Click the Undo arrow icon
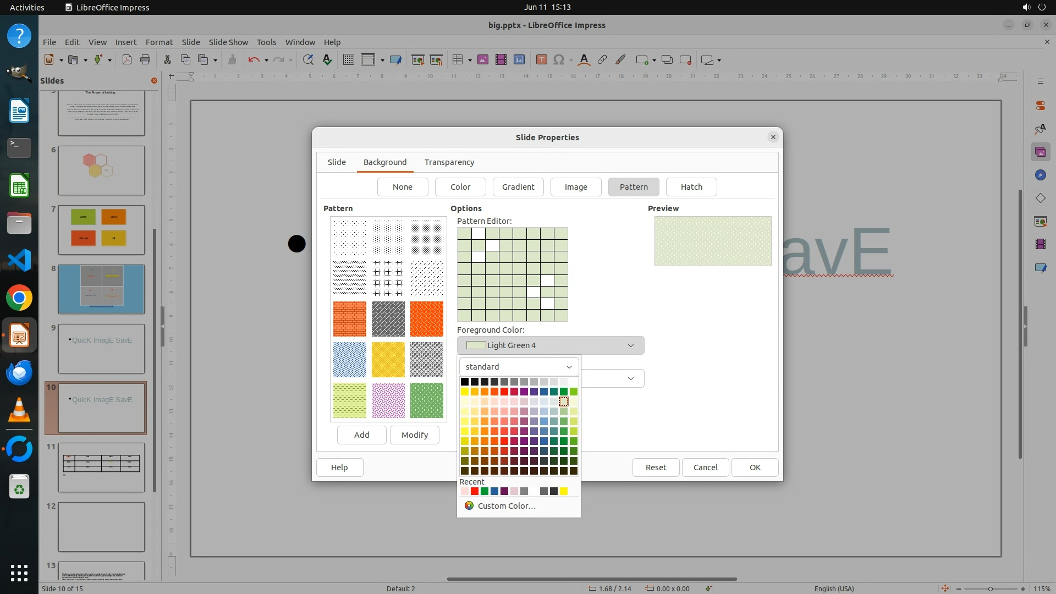The image size is (1056, 594). (253, 60)
